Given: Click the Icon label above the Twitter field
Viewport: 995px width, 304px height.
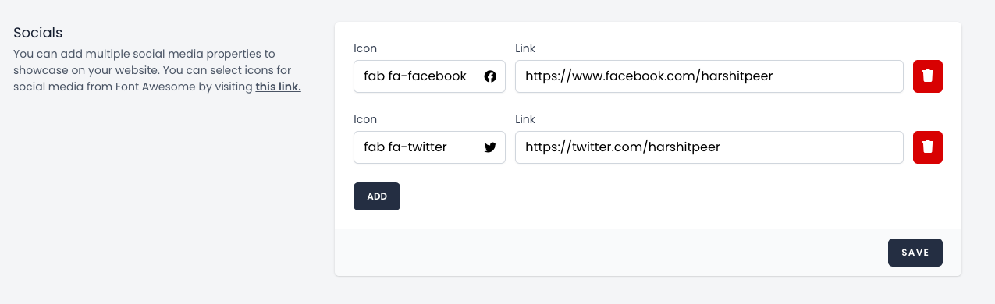Looking at the screenshot, I should (x=365, y=119).
